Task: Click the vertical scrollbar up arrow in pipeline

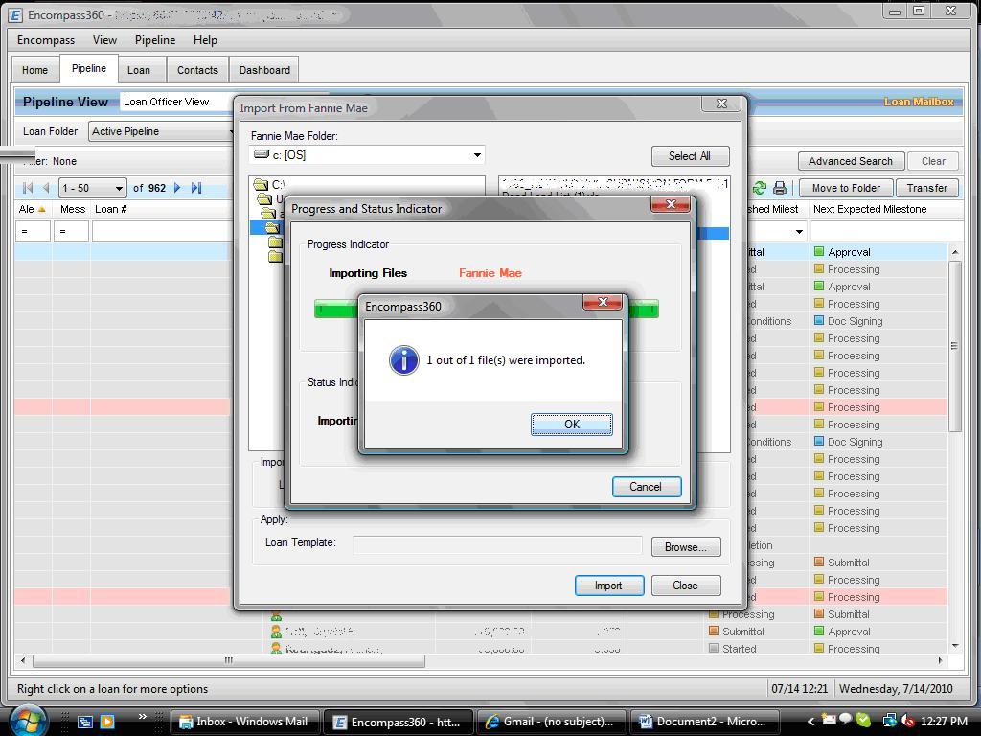Action: [955, 252]
